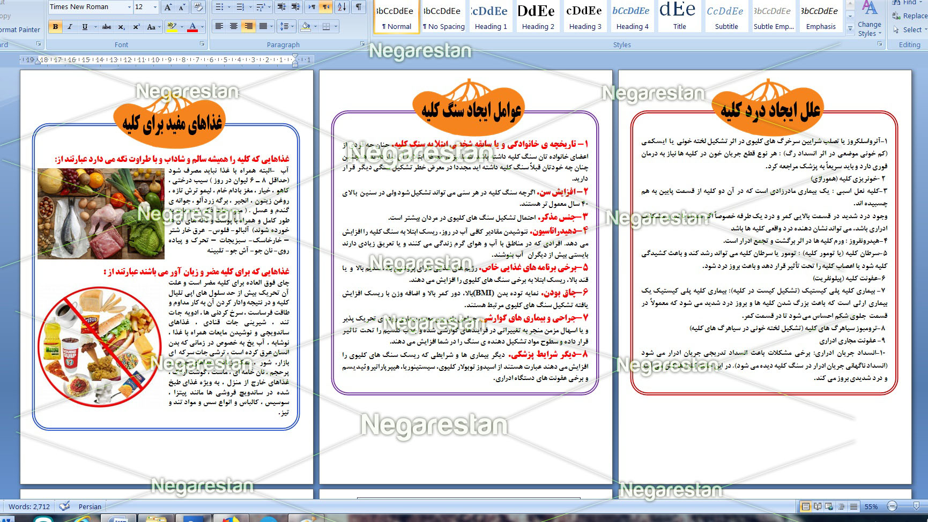Apply yellow text highlight color
Image resolution: width=928 pixels, height=522 pixels.
click(x=172, y=27)
